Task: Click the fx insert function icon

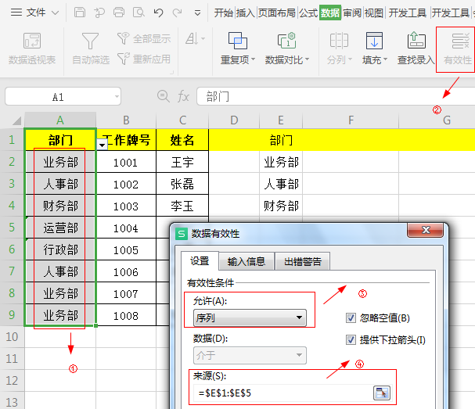Action: [x=184, y=96]
